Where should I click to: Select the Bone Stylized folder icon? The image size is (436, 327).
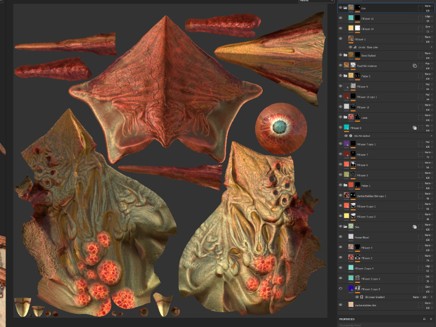click(x=346, y=55)
